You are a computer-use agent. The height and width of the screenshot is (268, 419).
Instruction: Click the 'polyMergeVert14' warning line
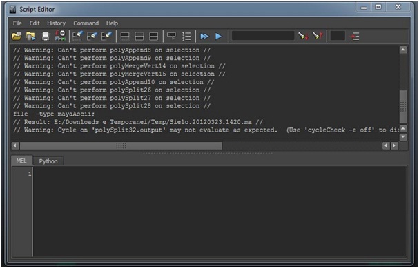[x=119, y=66]
